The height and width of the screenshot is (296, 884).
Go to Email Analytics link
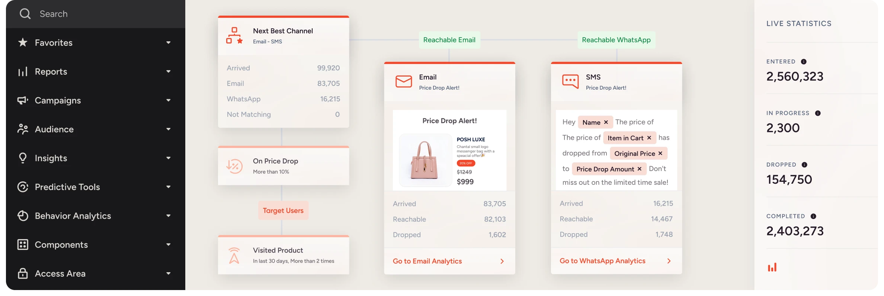(x=427, y=261)
